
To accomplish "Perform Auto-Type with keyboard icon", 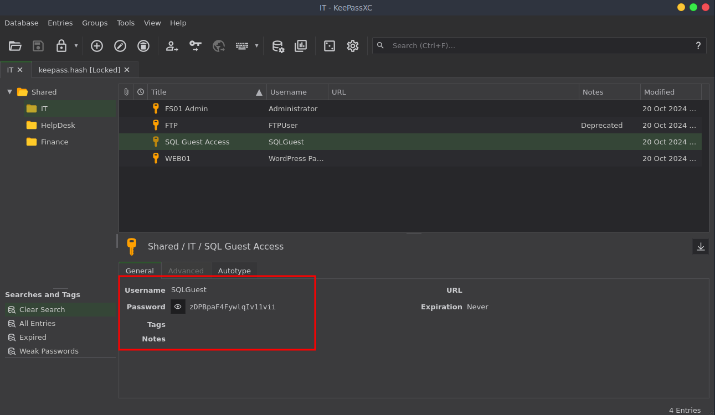I will tap(242, 46).
